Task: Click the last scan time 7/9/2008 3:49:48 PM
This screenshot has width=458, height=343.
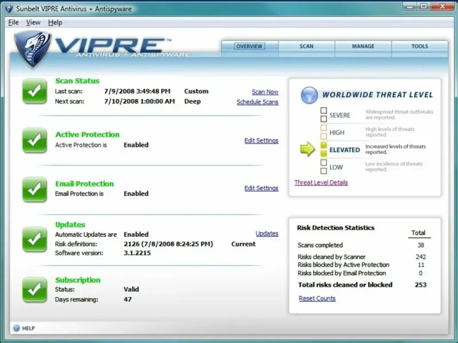Action: 137,91
